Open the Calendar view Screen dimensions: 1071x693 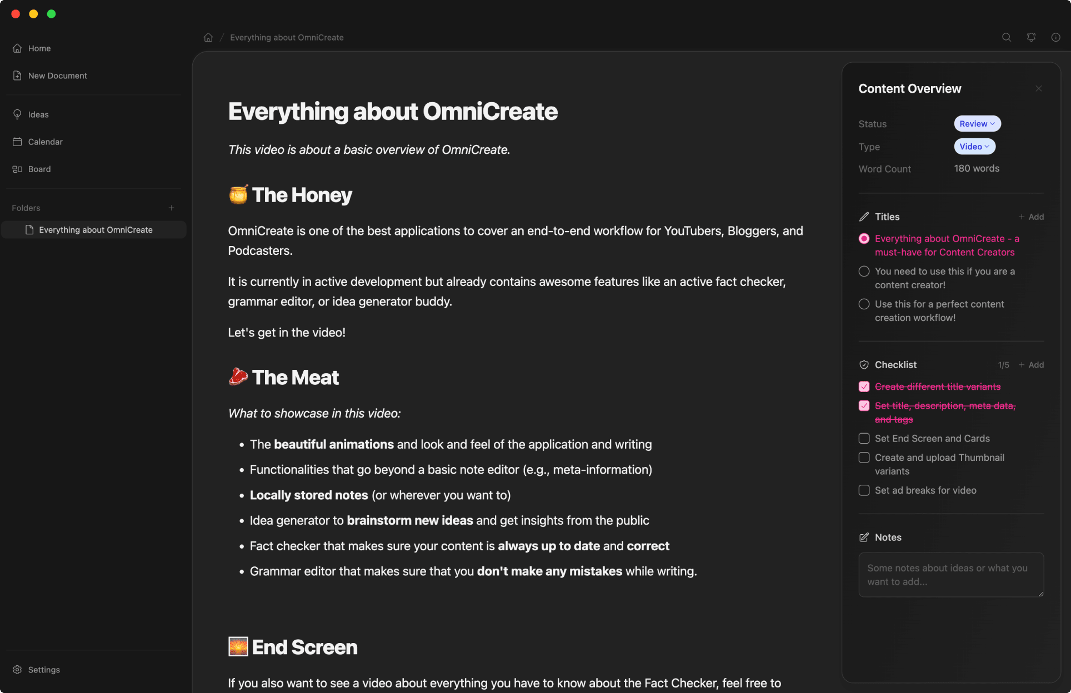tap(45, 142)
